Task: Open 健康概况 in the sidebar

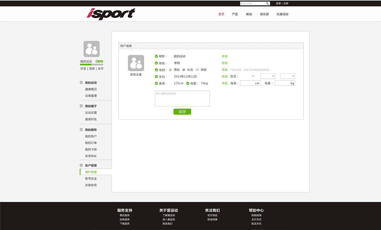Action: (91, 89)
